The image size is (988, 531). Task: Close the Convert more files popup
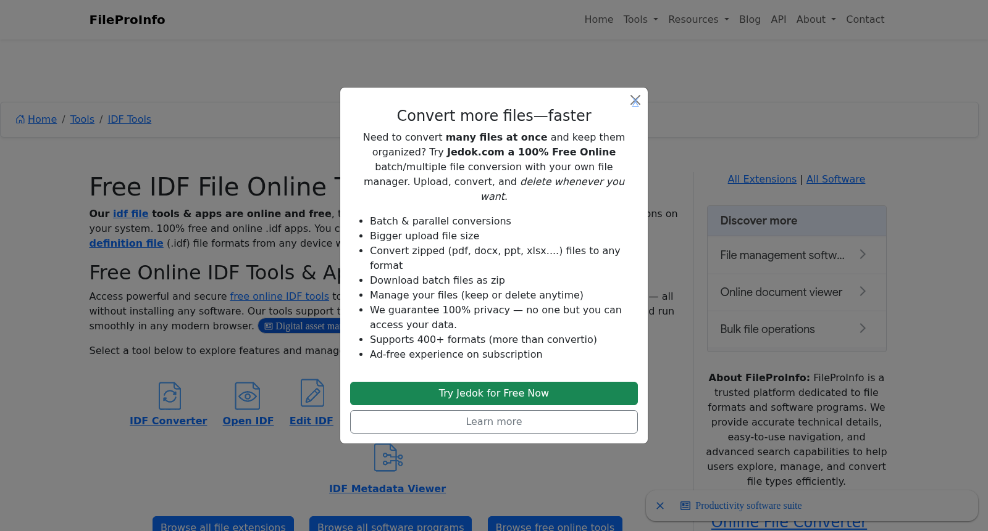coord(635,100)
